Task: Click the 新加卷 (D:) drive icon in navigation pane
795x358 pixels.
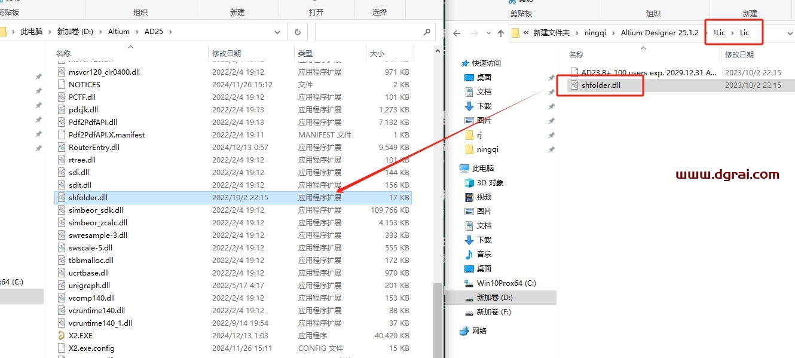Action: pyautogui.click(x=469, y=297)
